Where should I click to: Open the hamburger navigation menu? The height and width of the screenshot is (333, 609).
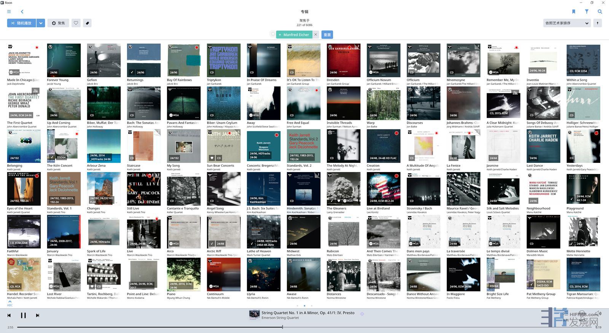coord(9,12)
